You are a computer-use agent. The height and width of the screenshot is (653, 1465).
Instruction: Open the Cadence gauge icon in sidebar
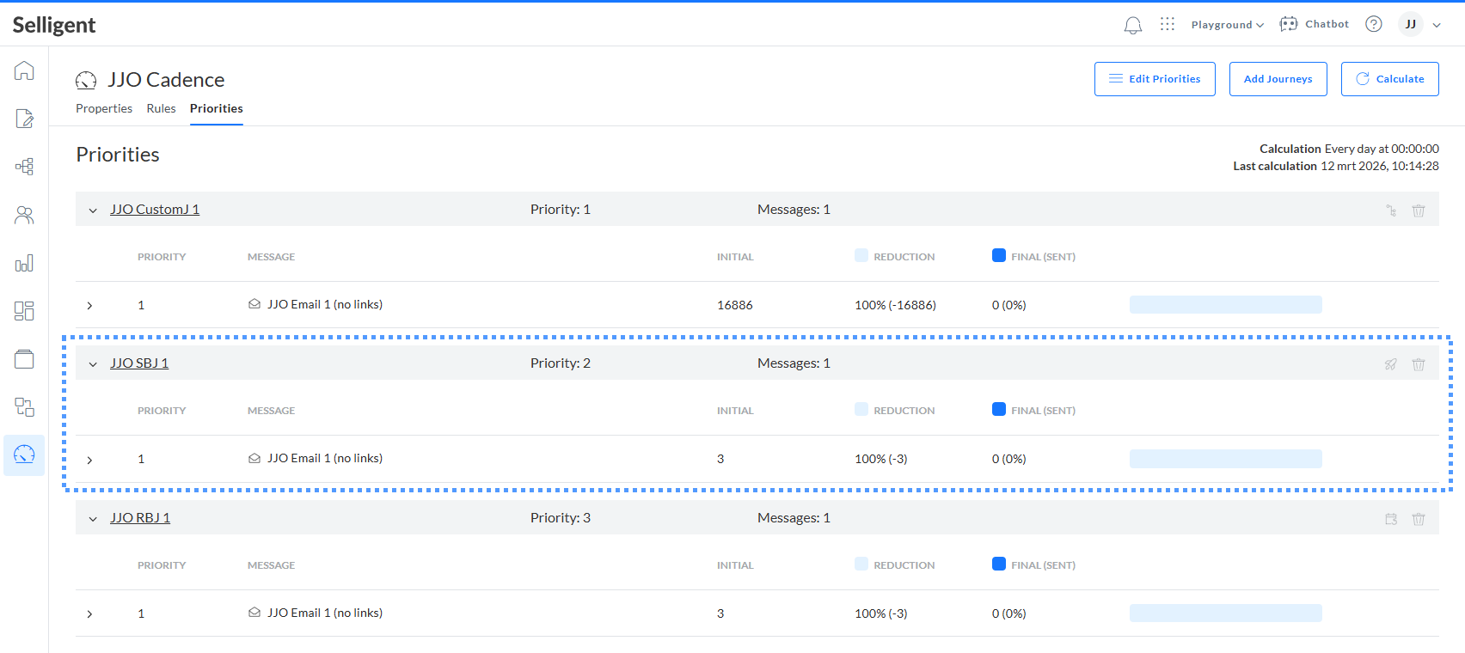[x=24, y=455]
